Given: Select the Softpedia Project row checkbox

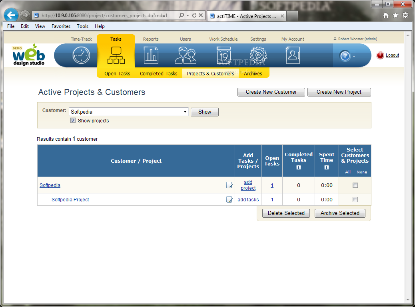Looking at the screenshot, I should click(355, 199).
